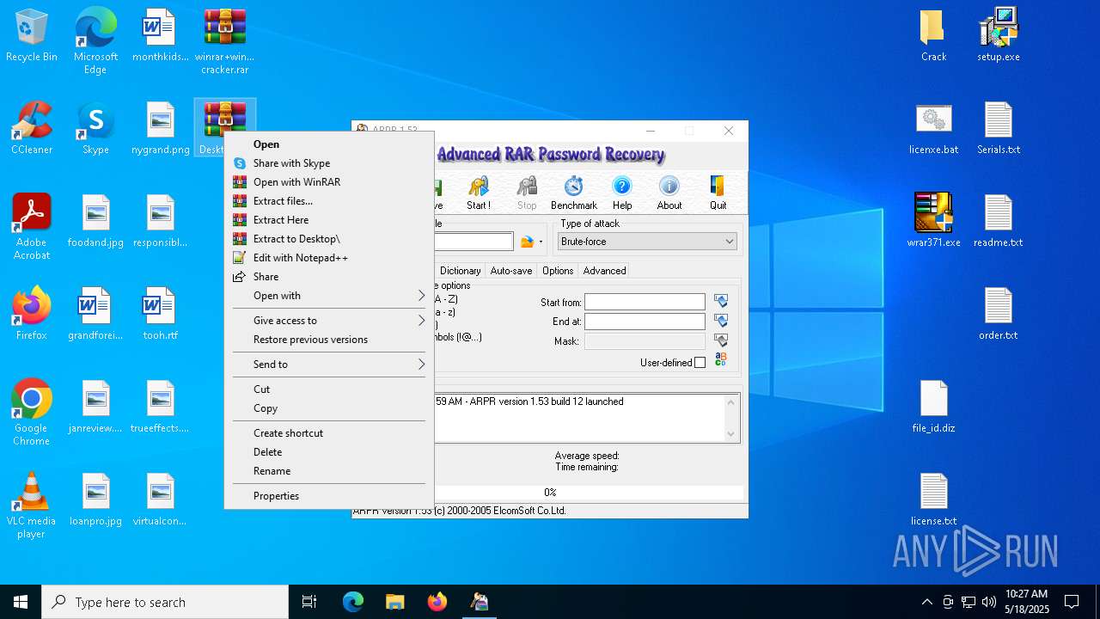Choose Share with Skype
Screen dimensions: 1100x619
pyautogui.click(x=329, y=163)
